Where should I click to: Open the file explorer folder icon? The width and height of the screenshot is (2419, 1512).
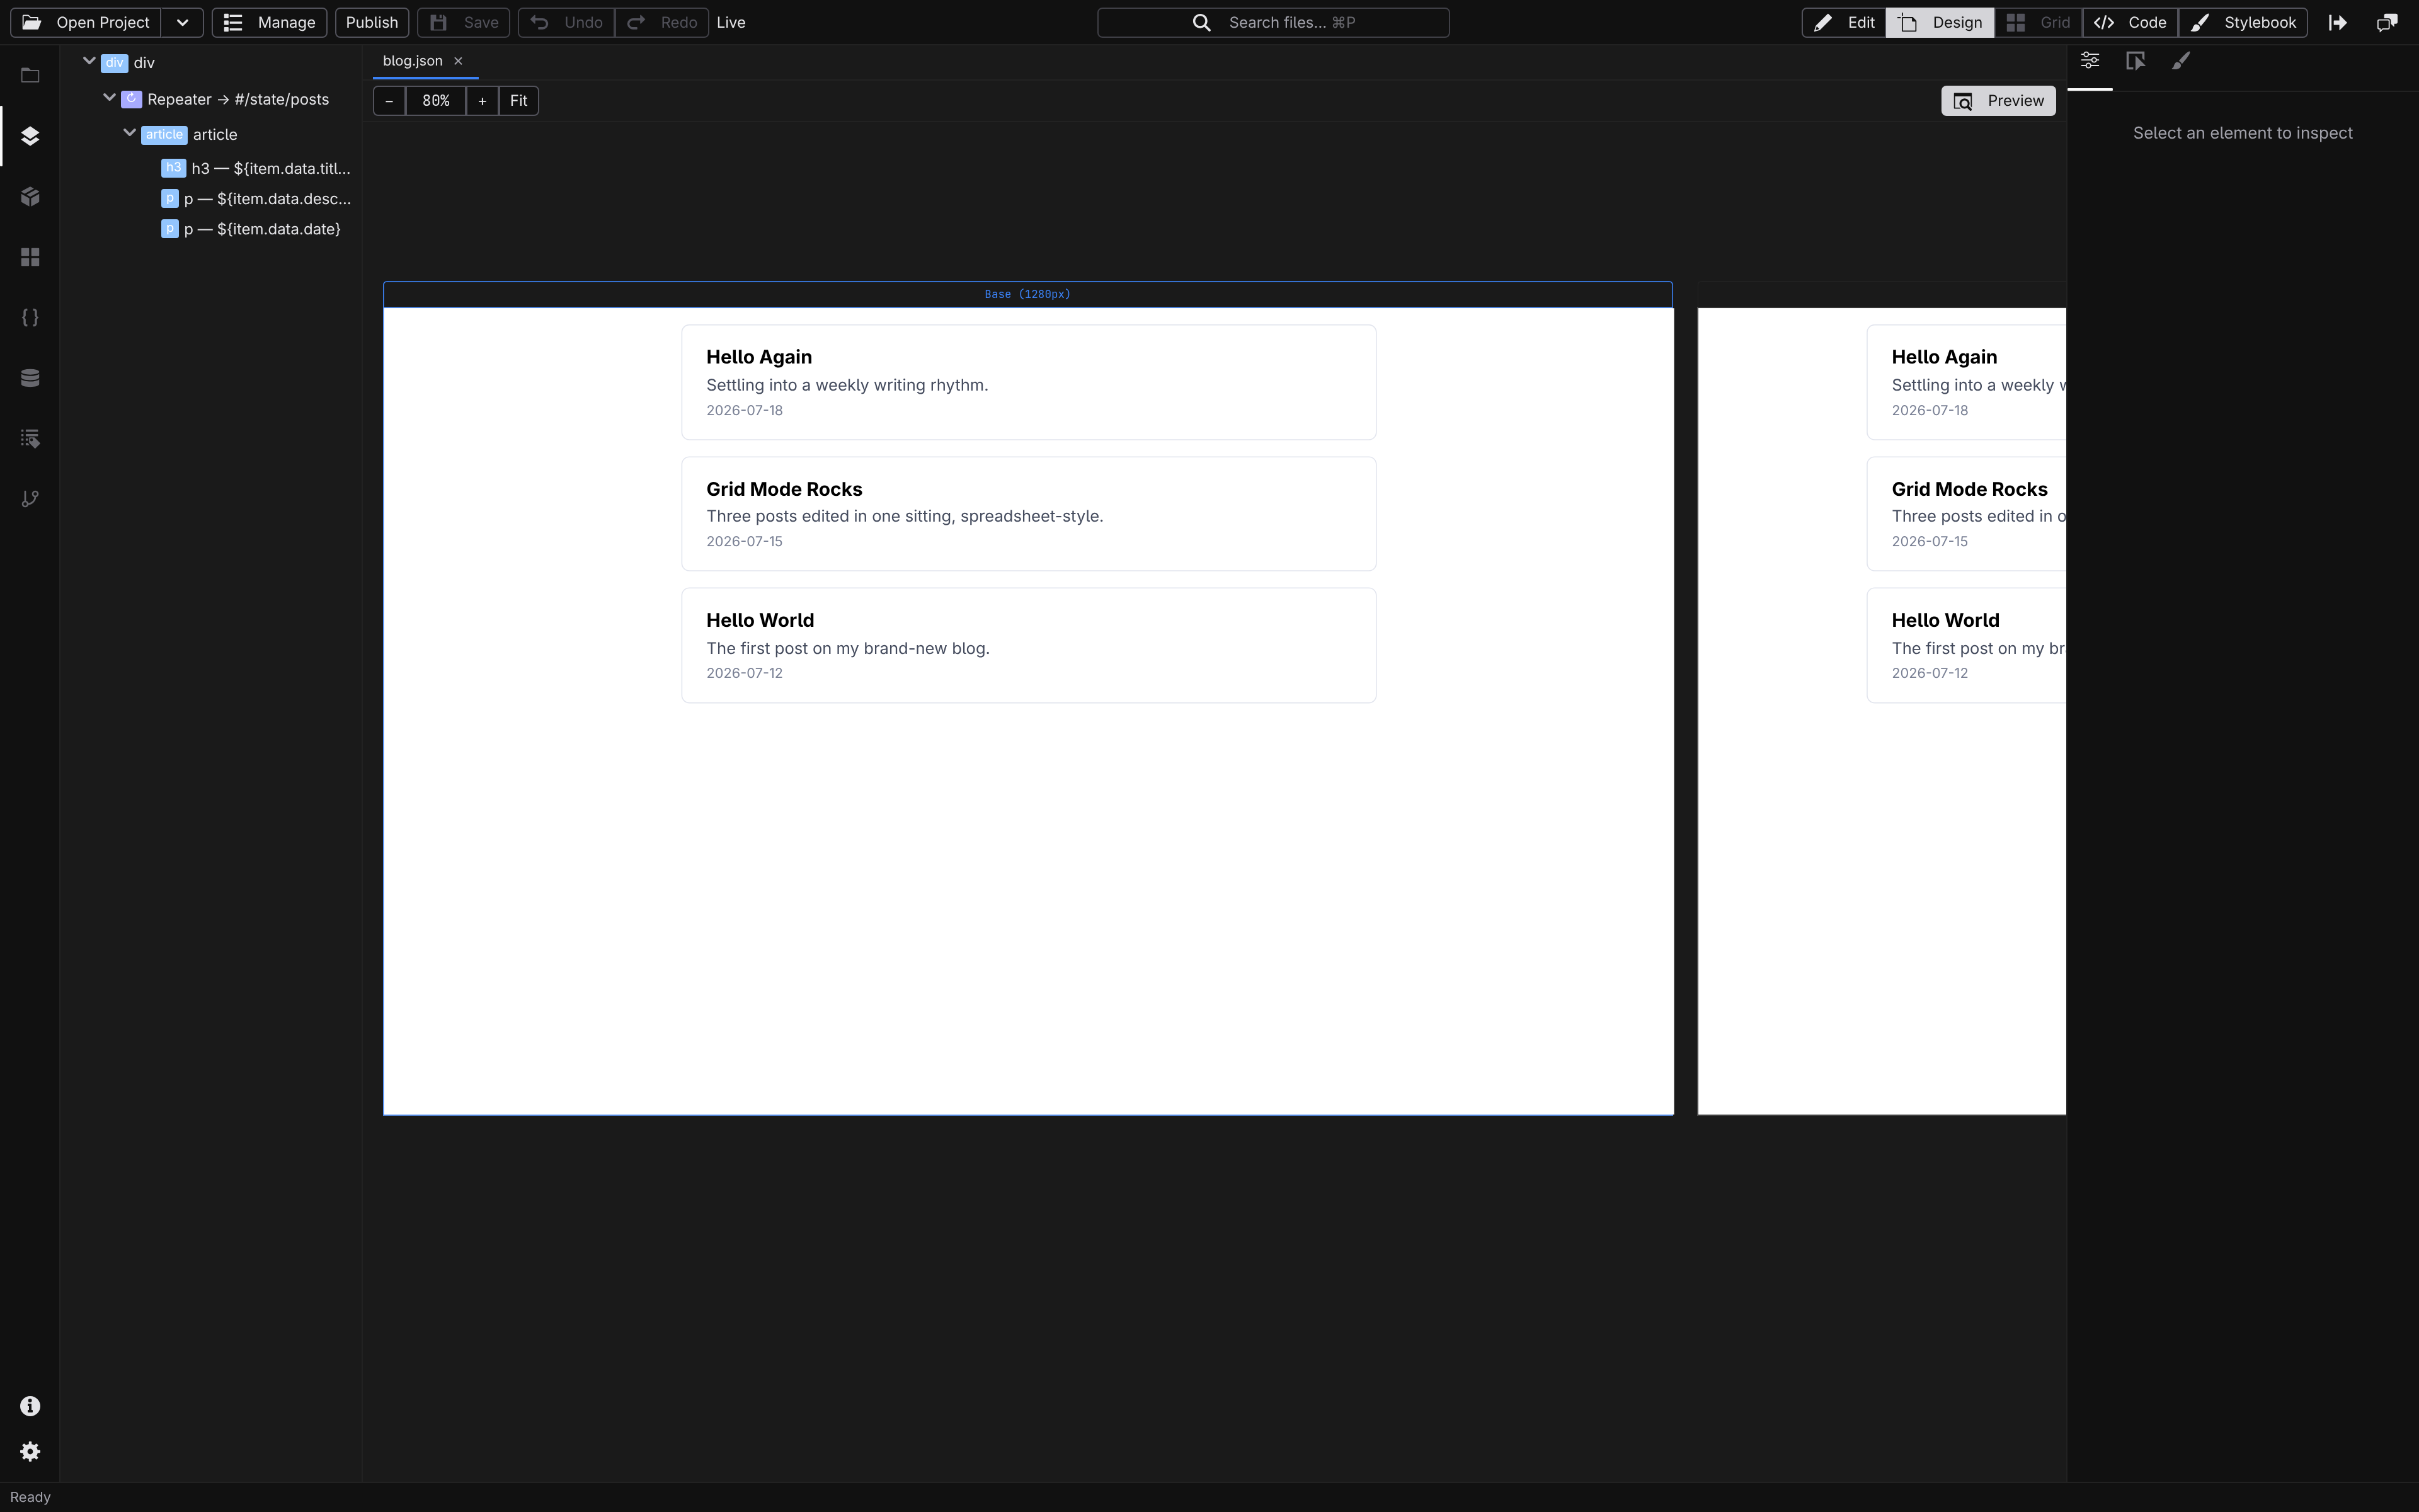click(x=30, y=76)
